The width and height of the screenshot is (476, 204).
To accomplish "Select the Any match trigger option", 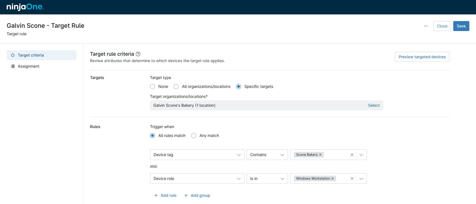I will (x=194, y=136).
